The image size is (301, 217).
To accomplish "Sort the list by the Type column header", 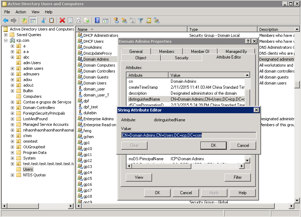I will click(x=222, y=29).
